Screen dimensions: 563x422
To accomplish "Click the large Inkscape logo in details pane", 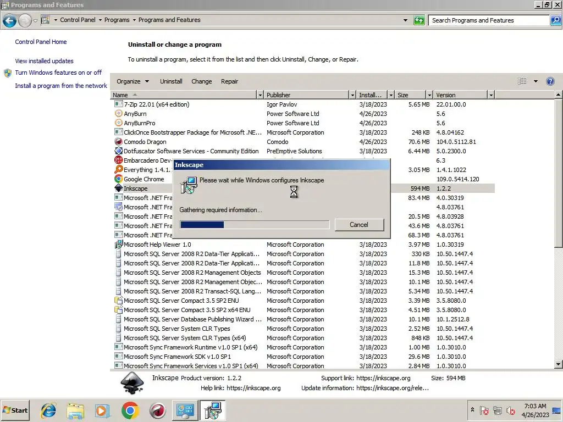I will (132, 383).
